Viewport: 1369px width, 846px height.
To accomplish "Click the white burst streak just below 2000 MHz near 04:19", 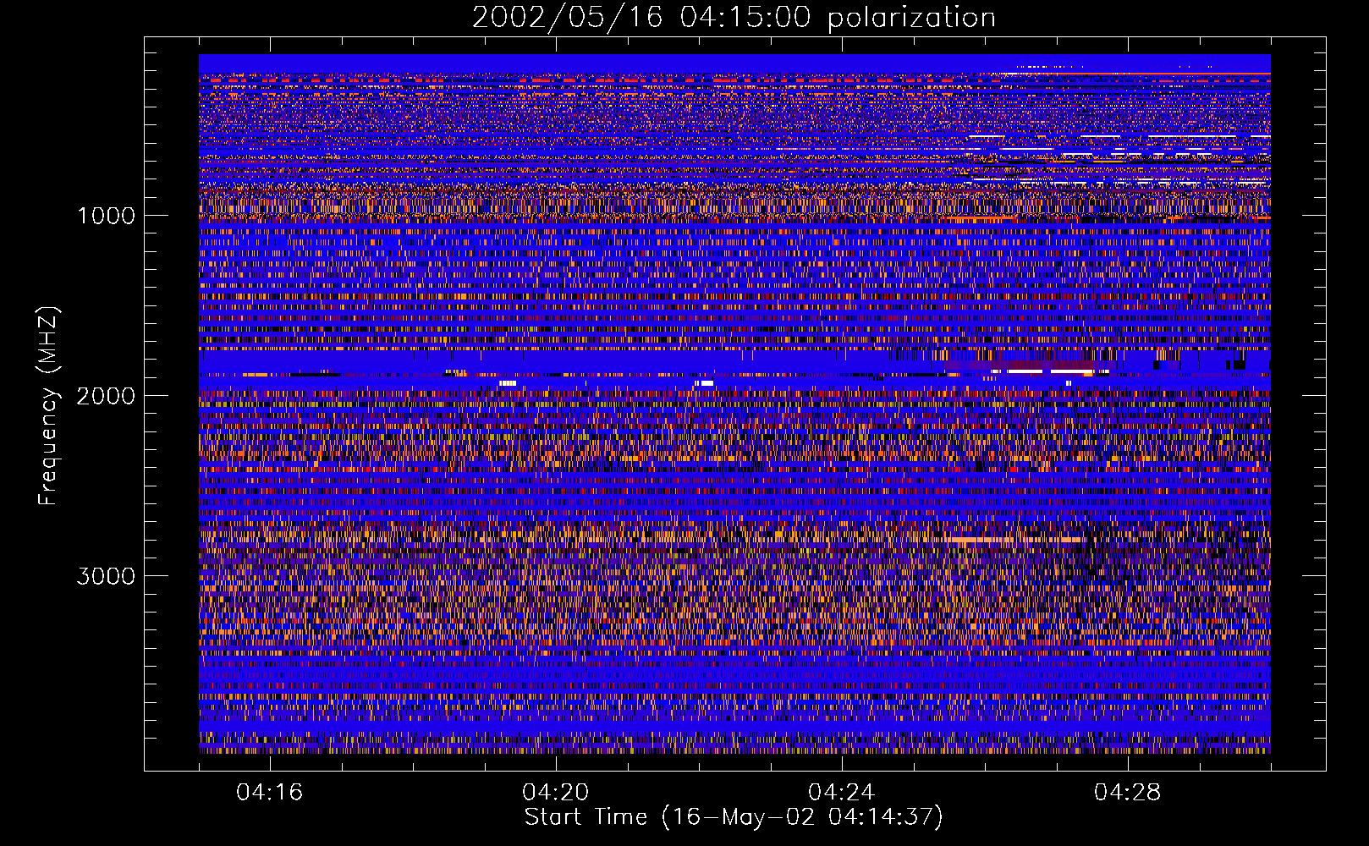I will [x=508, y=383].
